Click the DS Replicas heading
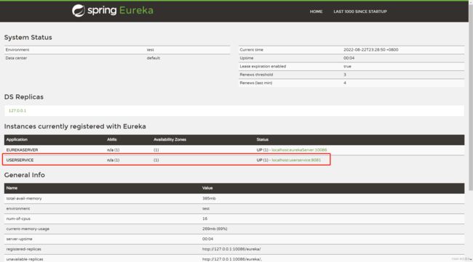Image resolution: width=473 pixels, height=262 pixels. click(x=24, y=97)
